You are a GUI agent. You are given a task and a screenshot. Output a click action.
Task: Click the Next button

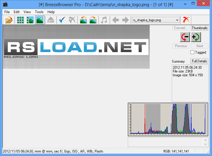[x=200, y=46]
